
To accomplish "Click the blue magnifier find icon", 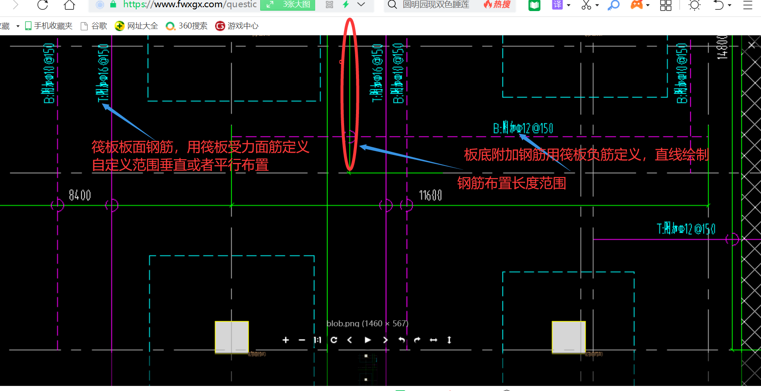I will click(x=614, y=5).
